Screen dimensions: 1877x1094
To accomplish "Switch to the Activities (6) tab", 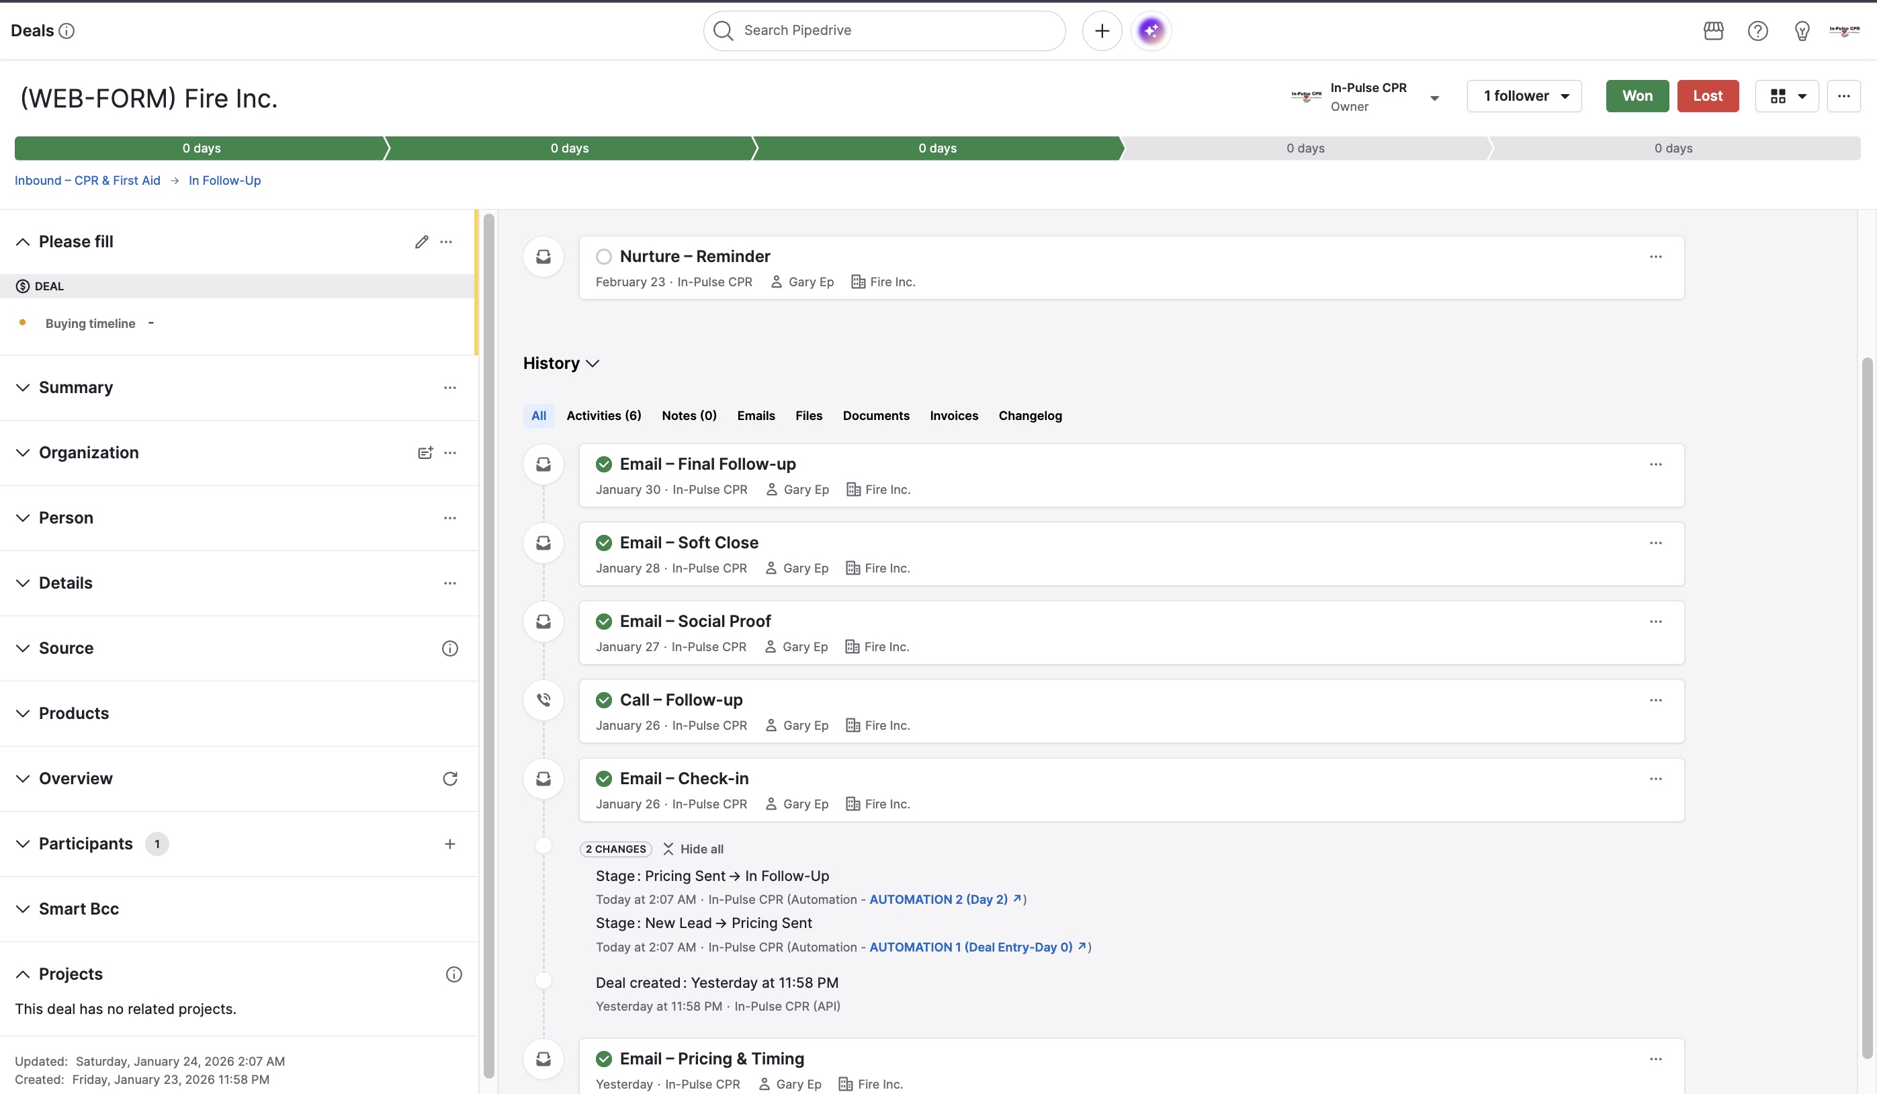I will tap(604, 416).
